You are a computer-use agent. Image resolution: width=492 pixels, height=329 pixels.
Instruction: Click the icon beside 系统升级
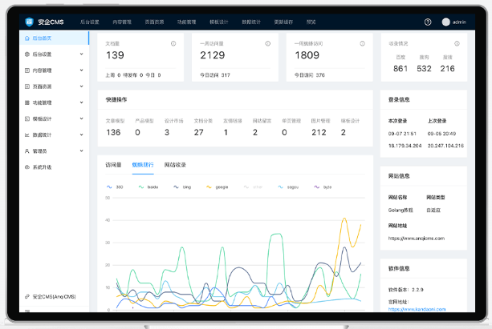click(x=27, y=167)
